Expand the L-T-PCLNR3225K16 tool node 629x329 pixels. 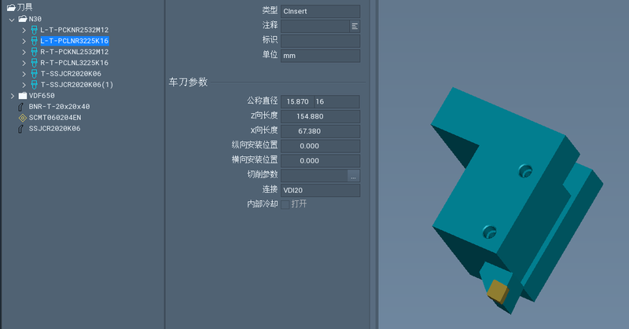[x=24, y=41]
